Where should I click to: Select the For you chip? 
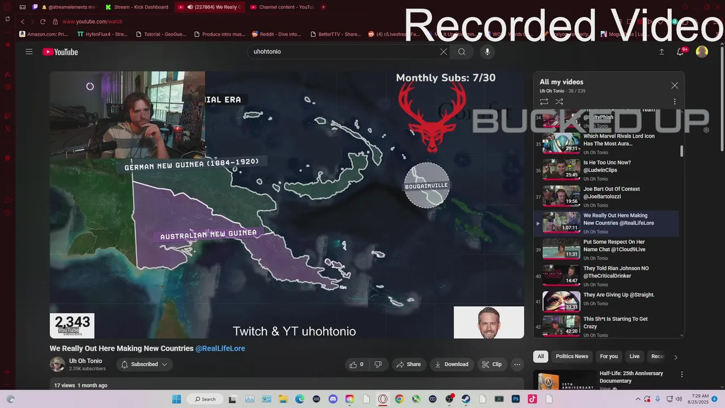609,356
